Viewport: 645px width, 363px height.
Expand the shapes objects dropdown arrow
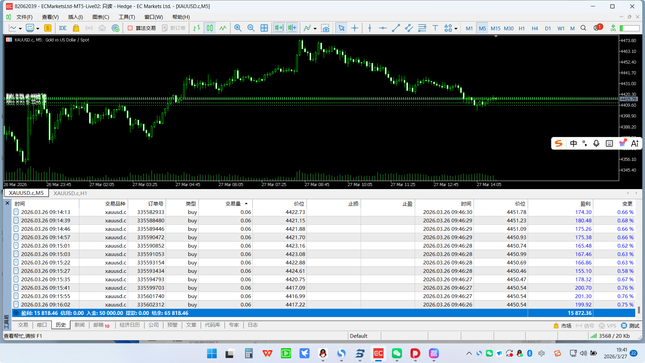[456, 29]
